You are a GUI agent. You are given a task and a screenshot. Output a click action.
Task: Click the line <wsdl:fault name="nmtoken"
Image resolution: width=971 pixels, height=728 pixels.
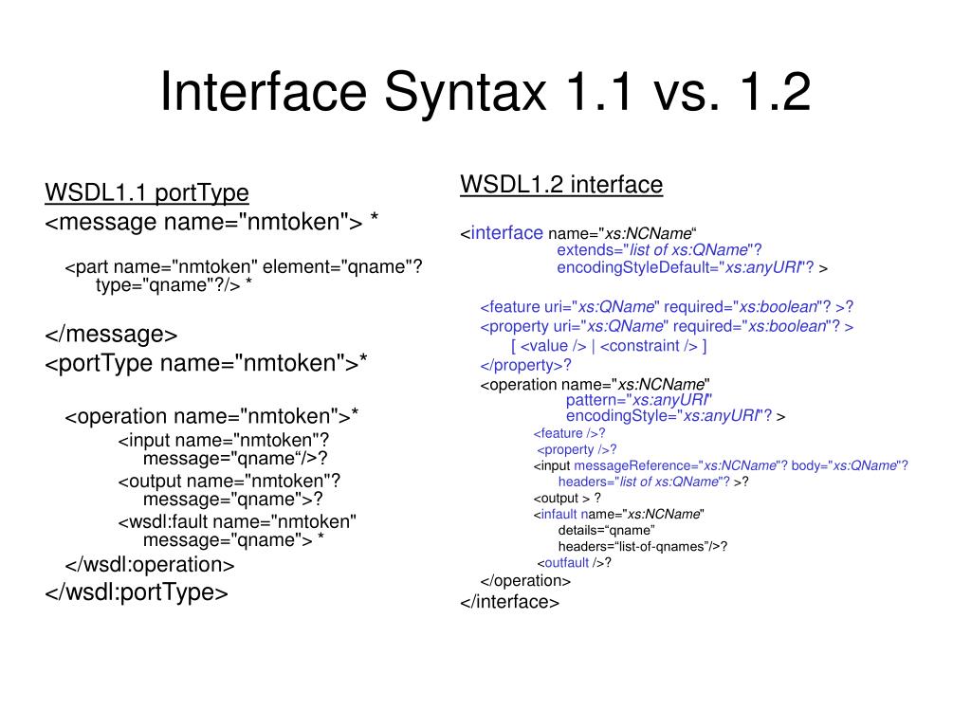tap(237, 522)
